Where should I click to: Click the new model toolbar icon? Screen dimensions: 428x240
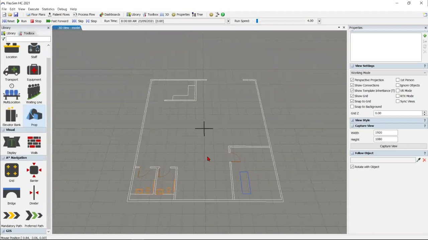point(4,15)
